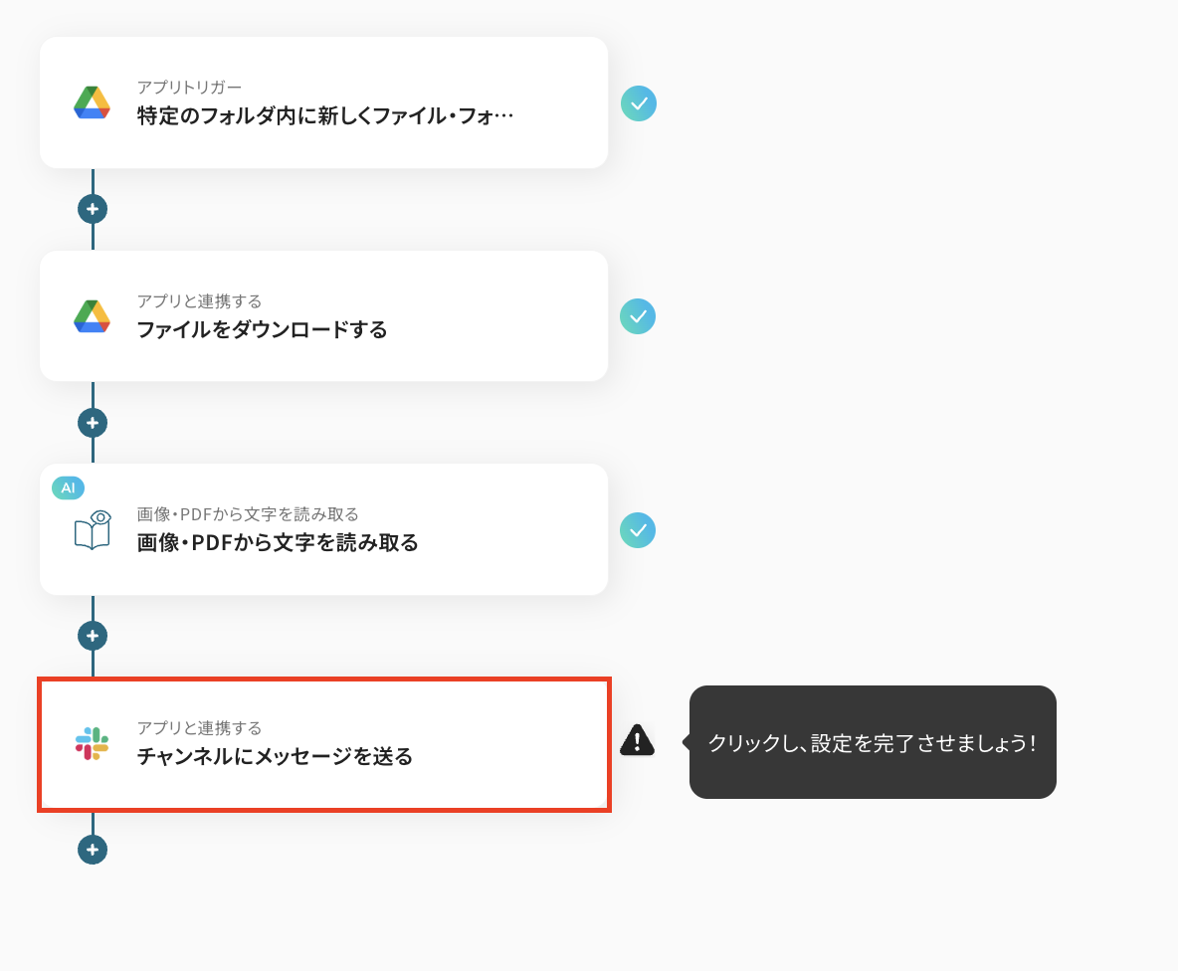Add a step after the OCR card
The height and width of the screenshot is (971, 1178).
coord(93,636)
